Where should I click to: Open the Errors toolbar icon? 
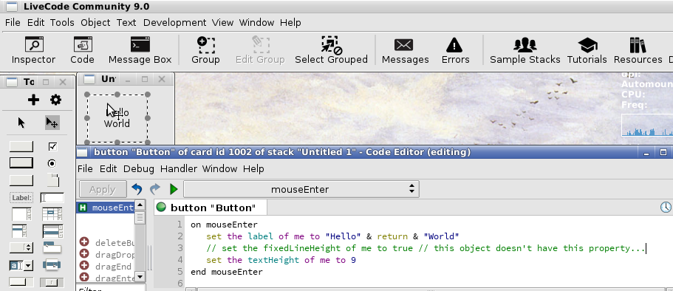point(455,50)
